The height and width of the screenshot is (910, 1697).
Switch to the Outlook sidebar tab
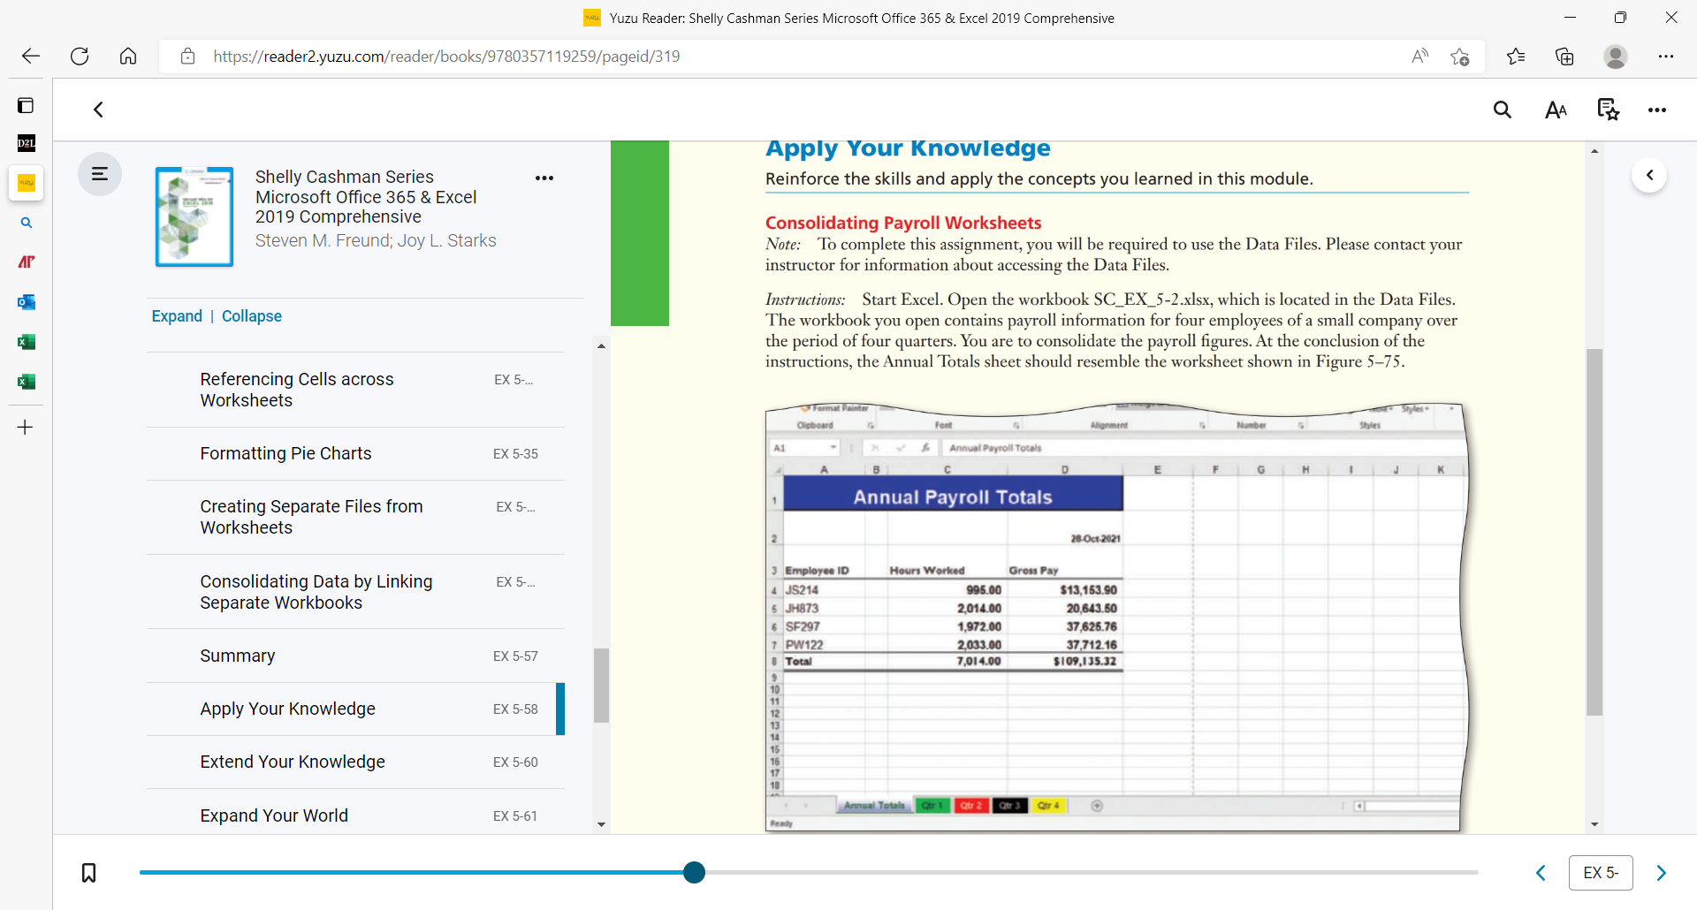click(27, 302)
